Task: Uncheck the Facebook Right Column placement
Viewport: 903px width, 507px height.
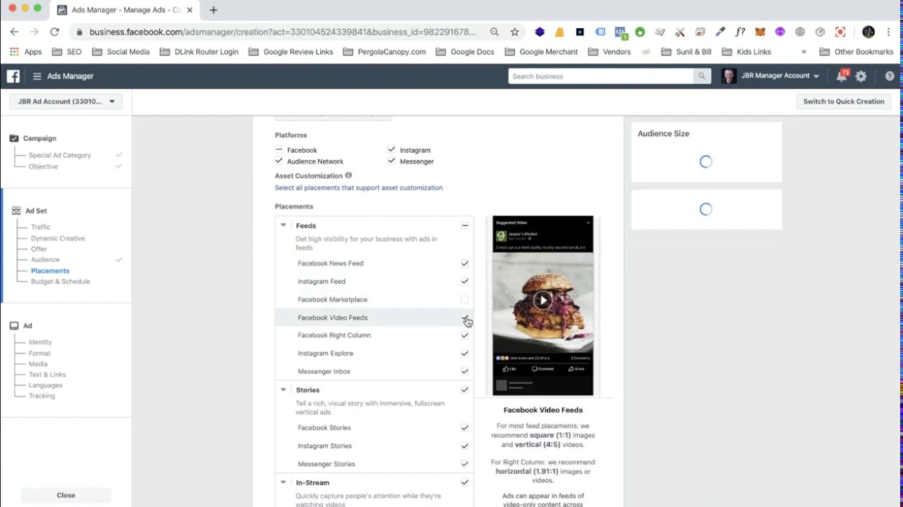Action: tap(464, 335)
